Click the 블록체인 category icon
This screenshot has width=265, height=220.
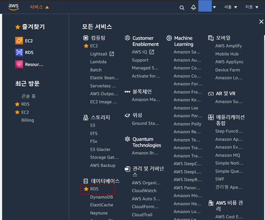coord(128,92)
